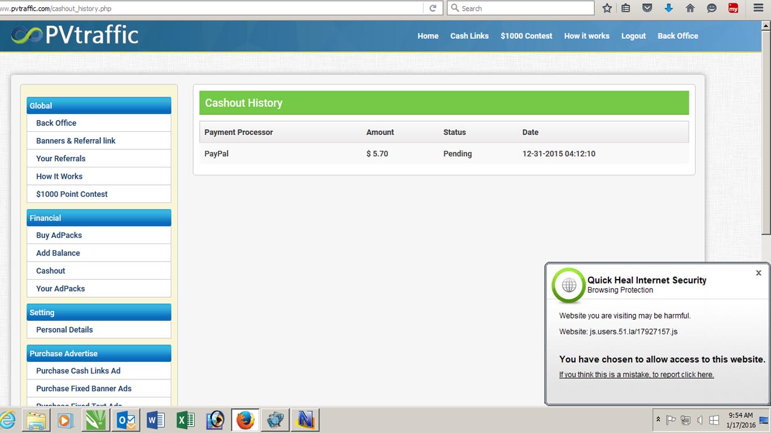
Task: Launch Windows Media Player from taskbar
Action: tap(66, 420)
